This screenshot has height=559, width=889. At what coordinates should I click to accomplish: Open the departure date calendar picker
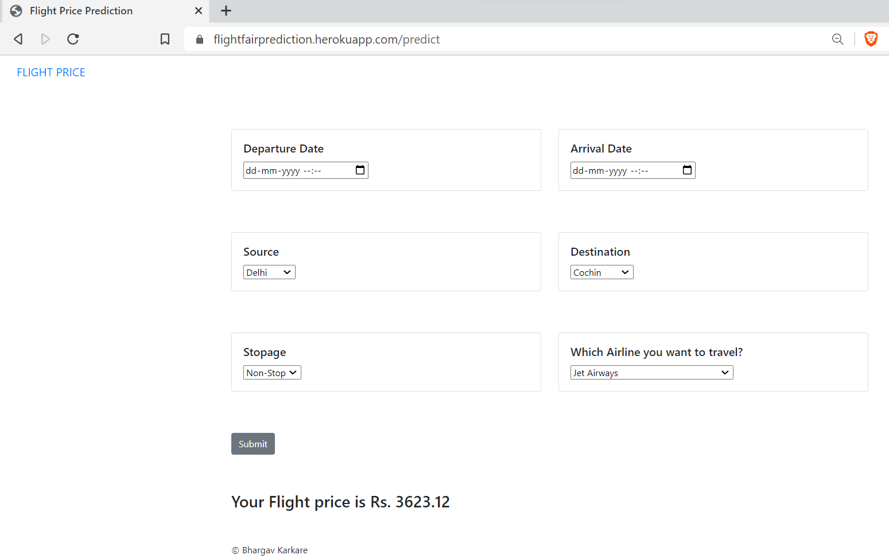pyautogui.click(x=360, y=170)
